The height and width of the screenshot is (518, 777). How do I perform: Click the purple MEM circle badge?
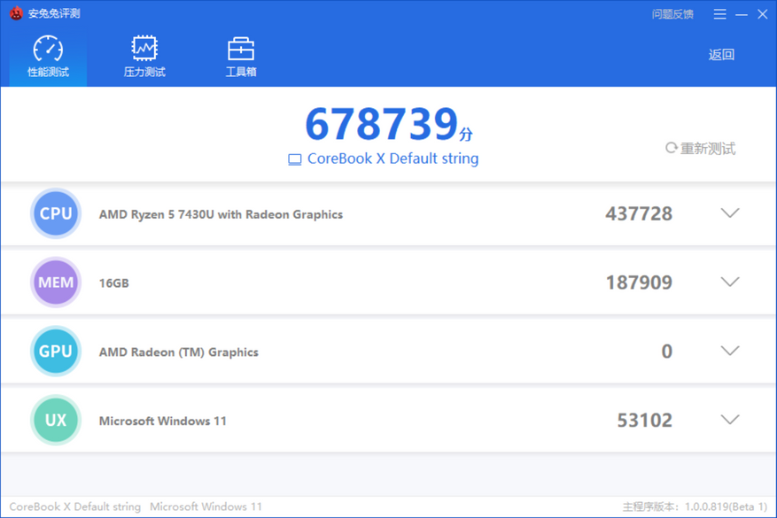(x=56, y=282)
